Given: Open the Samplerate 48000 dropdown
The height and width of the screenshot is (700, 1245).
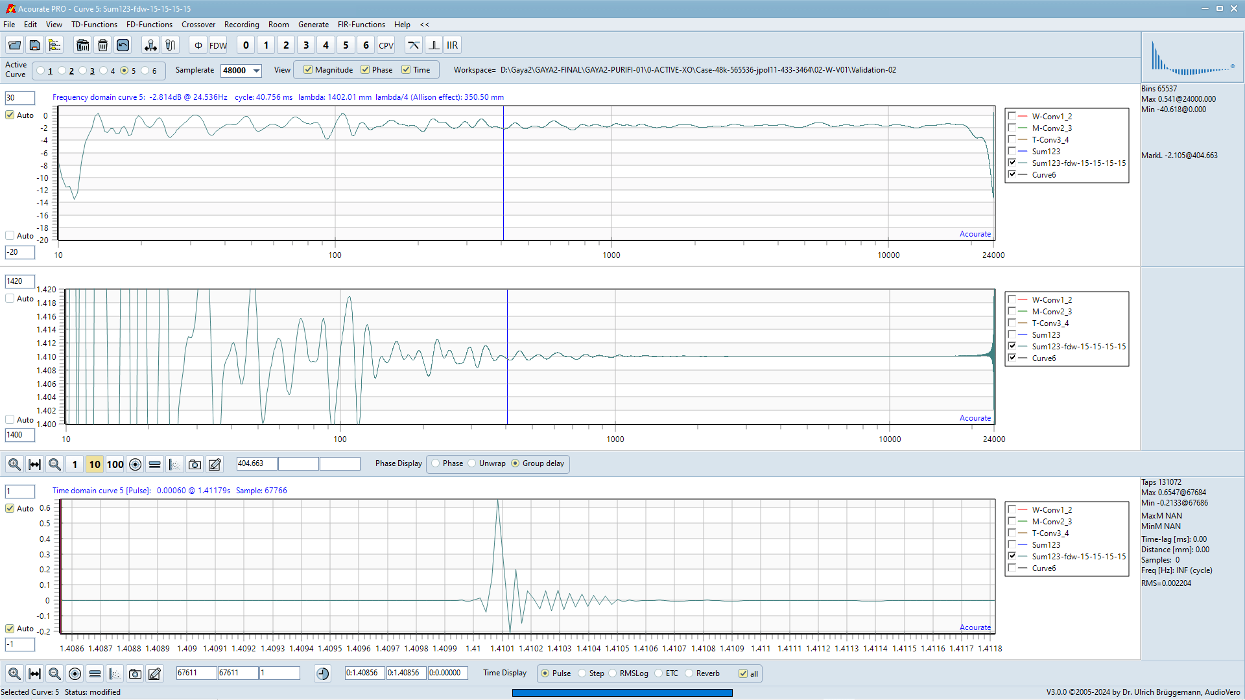Looking at the screenshot, I should click(257, 71).
